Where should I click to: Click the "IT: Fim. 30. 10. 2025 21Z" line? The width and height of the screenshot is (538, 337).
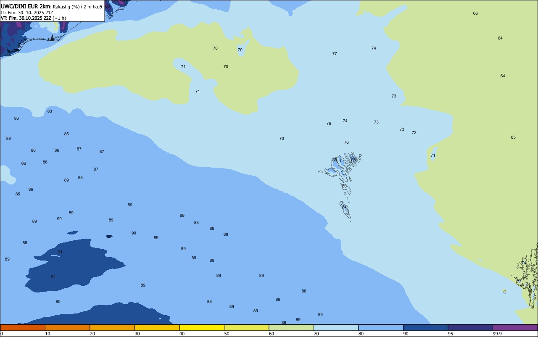coord(27,13)
